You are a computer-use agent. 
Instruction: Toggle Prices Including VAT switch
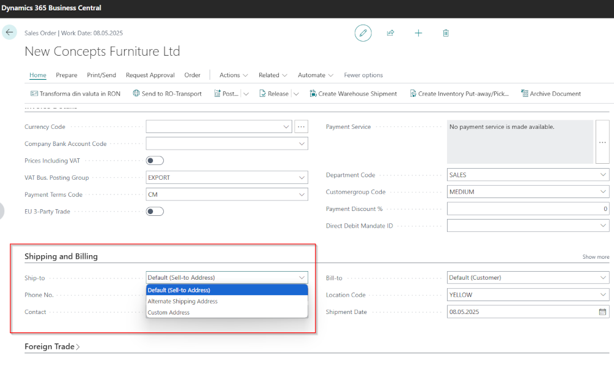coord(155,161)
